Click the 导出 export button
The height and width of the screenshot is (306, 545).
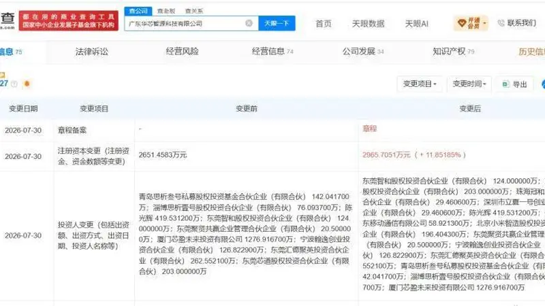pyautogui.click(x=514, y=84)
